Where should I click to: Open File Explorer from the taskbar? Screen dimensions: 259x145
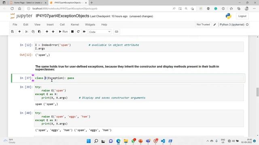[126, 141]
